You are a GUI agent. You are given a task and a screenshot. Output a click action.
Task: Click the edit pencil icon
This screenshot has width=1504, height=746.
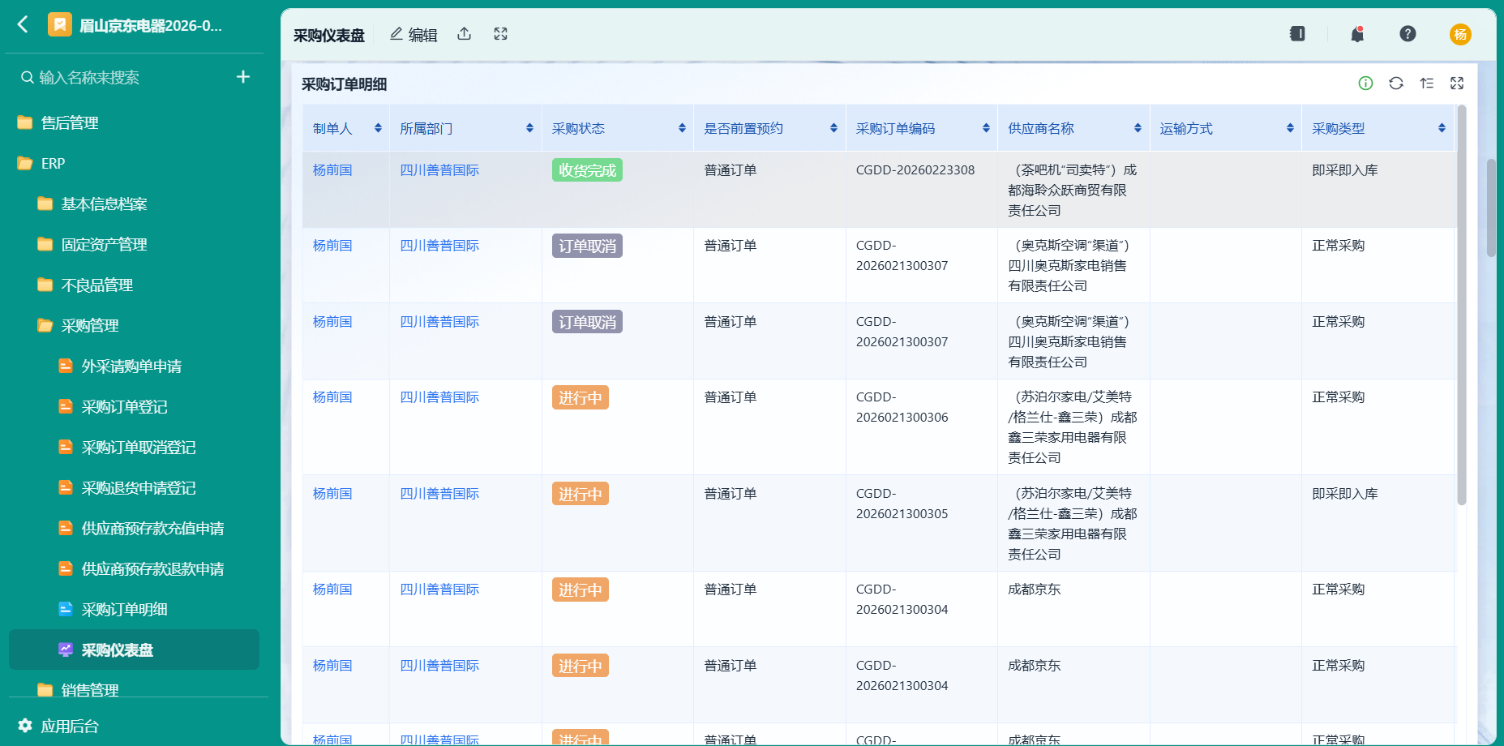(396, 34)
